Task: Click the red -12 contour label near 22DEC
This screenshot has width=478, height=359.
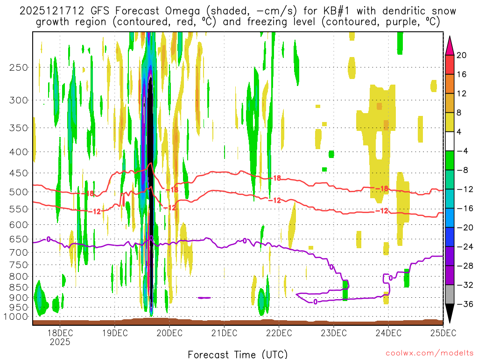Action: point(274,201)
